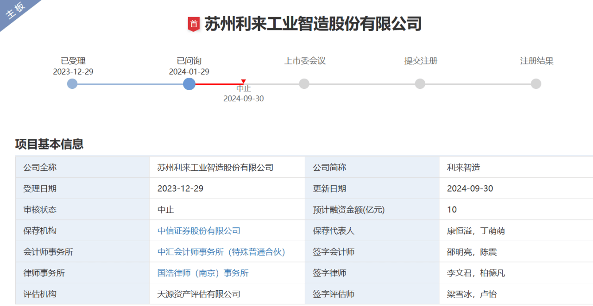Click the 李文君，柏德凡 cell
Image resolution: width=593 pixels, height=306 pixels.
click(516, 273)
